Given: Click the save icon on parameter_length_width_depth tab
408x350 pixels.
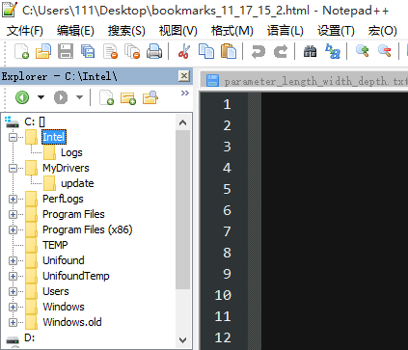Looking at the screenshot, I should coord(212,80).
